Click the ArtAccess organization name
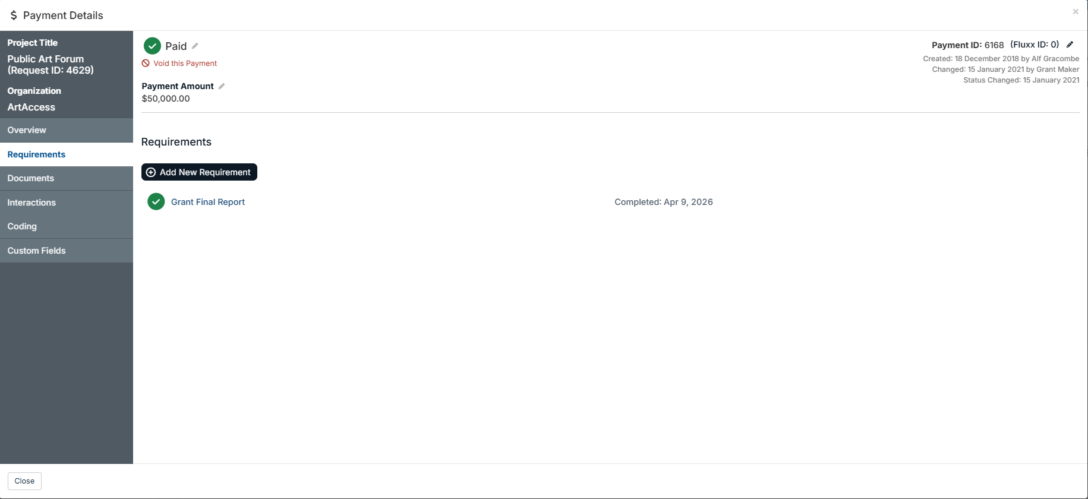This screenshot has height=499, width=1088. [x=31, y=108]
